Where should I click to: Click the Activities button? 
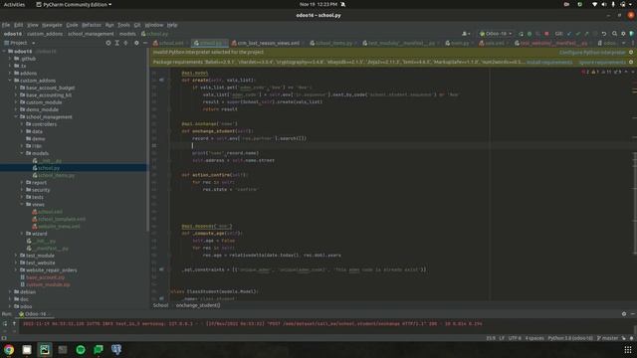pos(14,4)
